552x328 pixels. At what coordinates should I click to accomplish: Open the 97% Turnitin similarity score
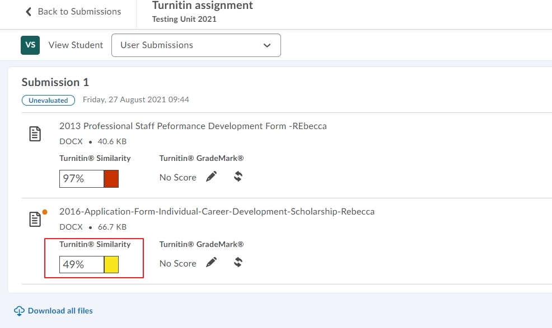click(x=82, y=179)
